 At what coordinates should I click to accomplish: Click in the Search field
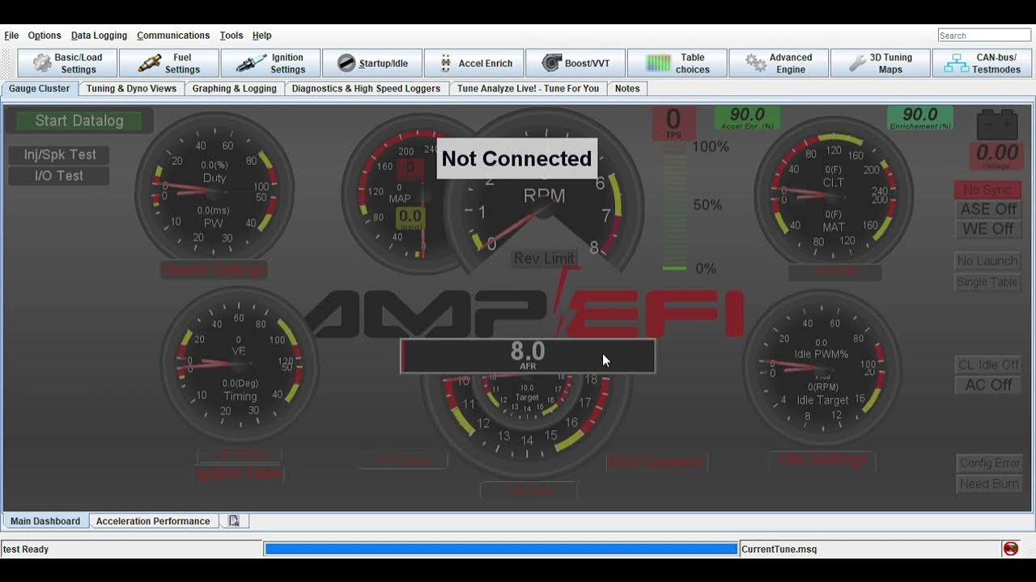pyautogui.click(x=984, y=36)
